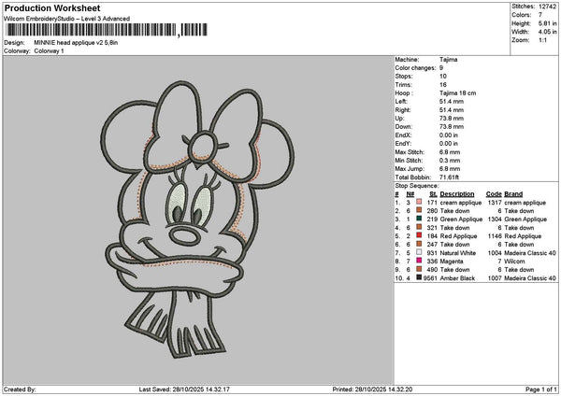Click the 'Brand' column header
Screen dimensions: 561x396
point(513,194)
